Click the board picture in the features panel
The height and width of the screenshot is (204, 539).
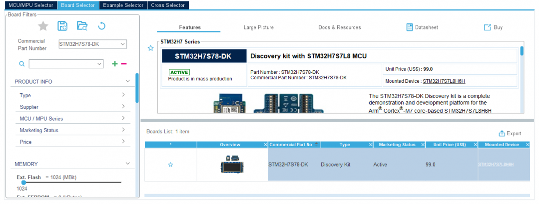(268, 103)
